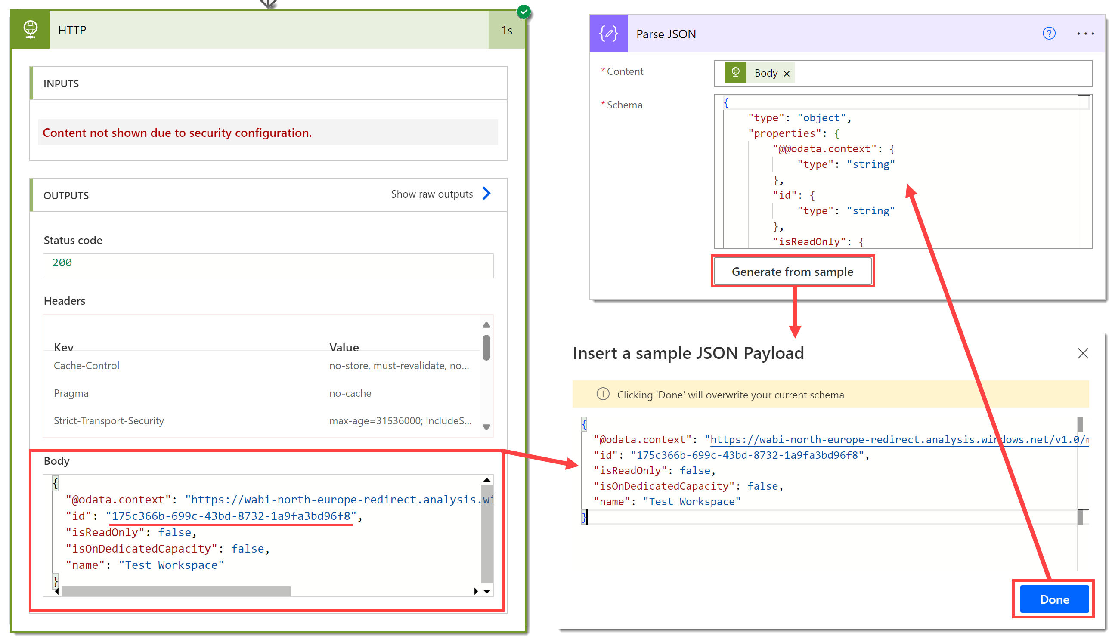Click the Content input field
This screenshot has height=639, width=1112.
click(903, 73)
